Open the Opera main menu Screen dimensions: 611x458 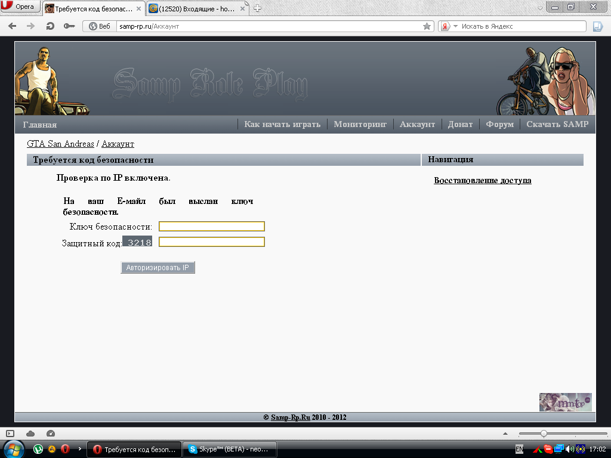(x=20, y=6)
